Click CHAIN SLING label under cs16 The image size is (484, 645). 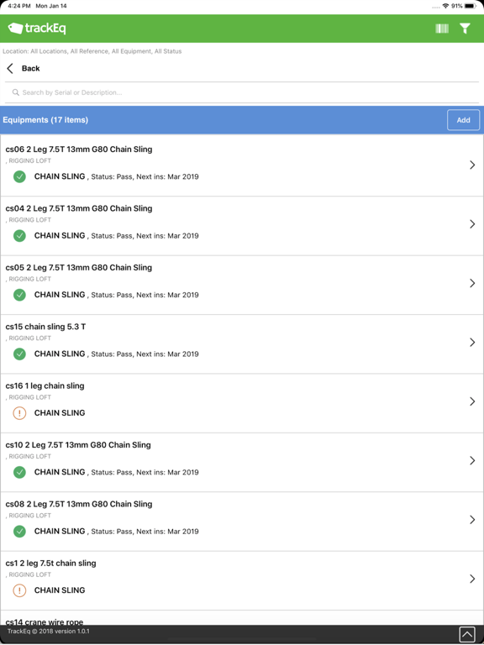point(60,413)
